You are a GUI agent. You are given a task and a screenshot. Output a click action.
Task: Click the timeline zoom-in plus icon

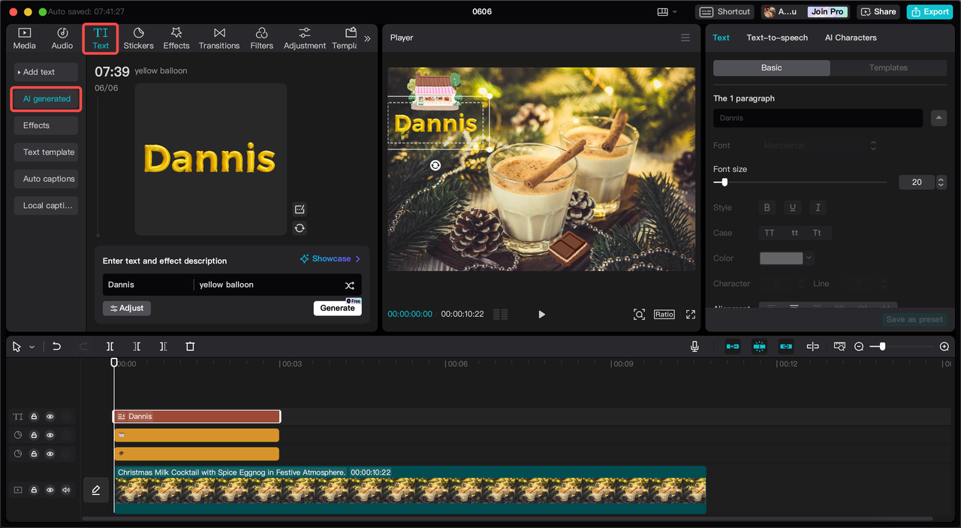click(x=944, y=346)
